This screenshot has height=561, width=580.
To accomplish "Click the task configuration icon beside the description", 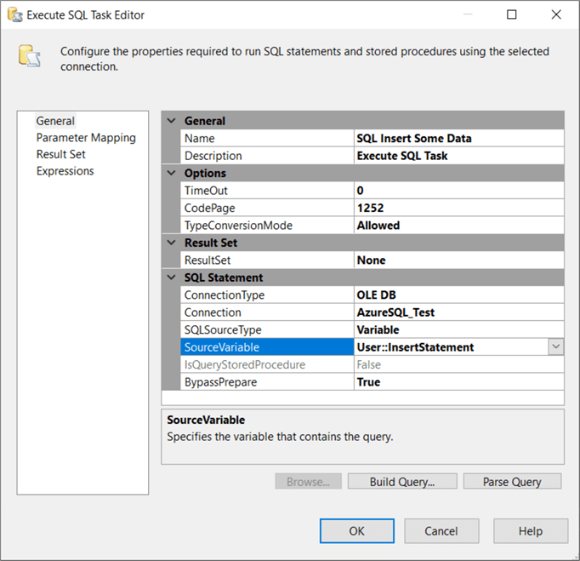I will point(30,57).
